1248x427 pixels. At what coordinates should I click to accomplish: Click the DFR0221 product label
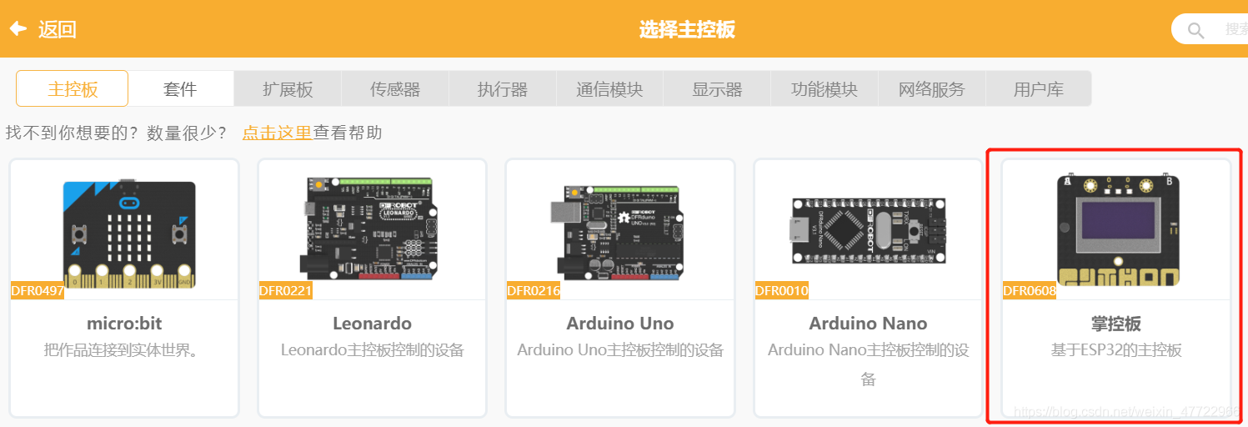(x=286, y=291)
